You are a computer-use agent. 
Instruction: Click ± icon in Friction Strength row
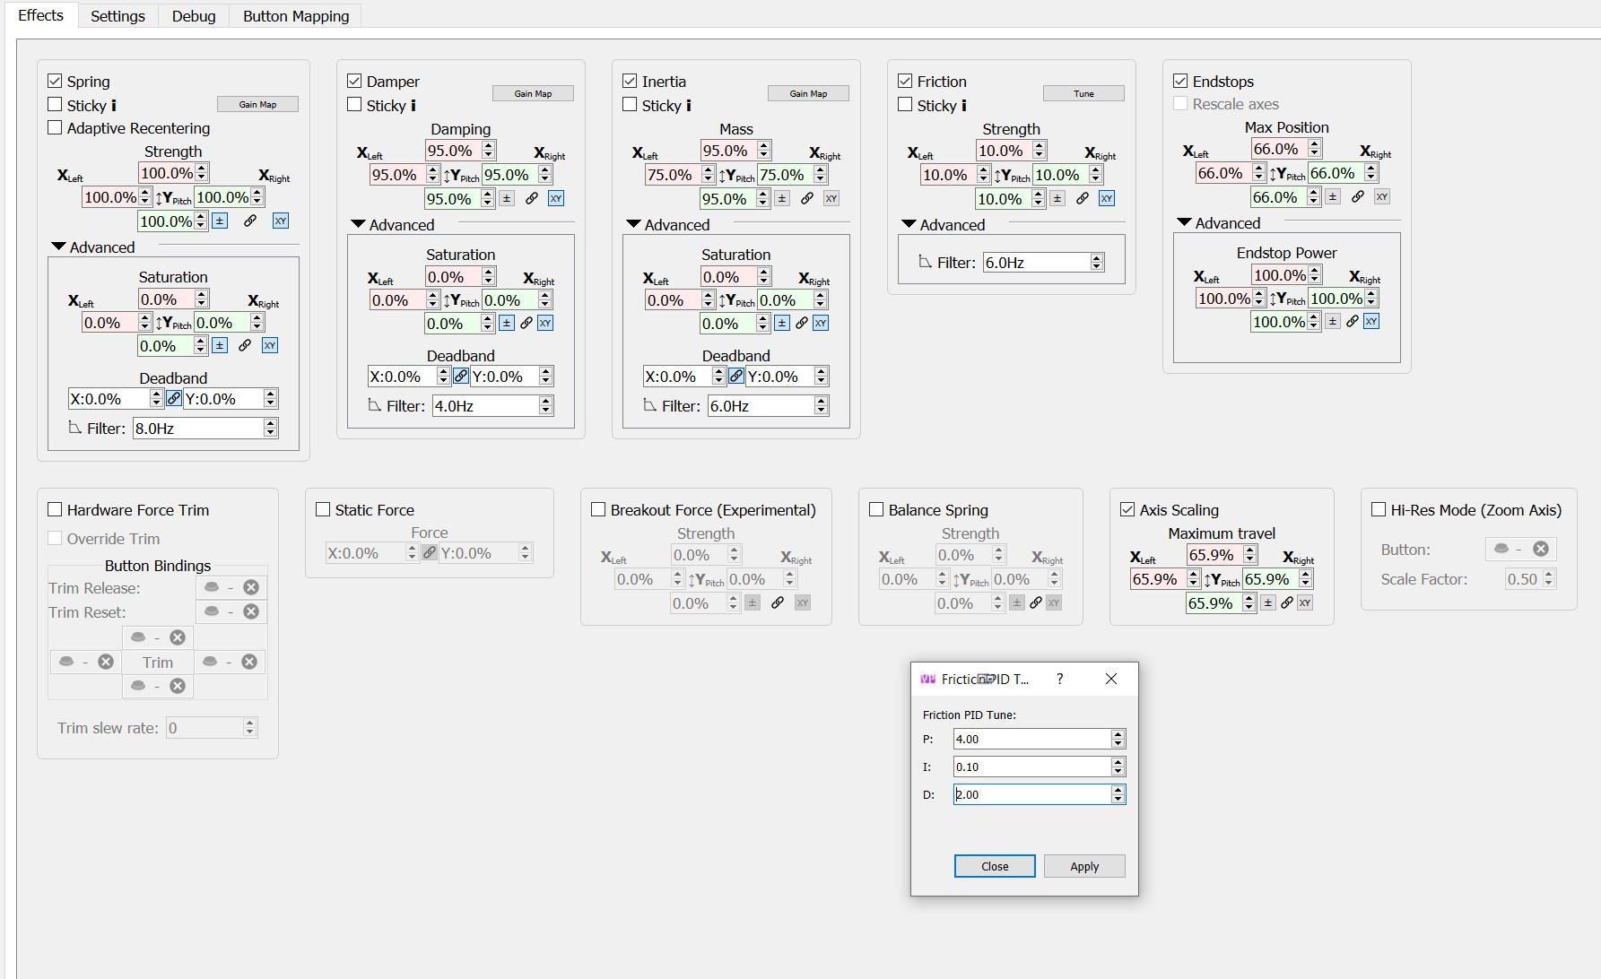pos(1057,198)
